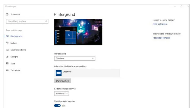Screen dimensions: 193x108
Task: Click the Haben Sie eine Frage? text
Action: [163, 20]
